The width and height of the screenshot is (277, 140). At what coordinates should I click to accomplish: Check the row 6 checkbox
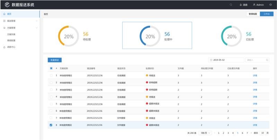[x=51, y=111]
